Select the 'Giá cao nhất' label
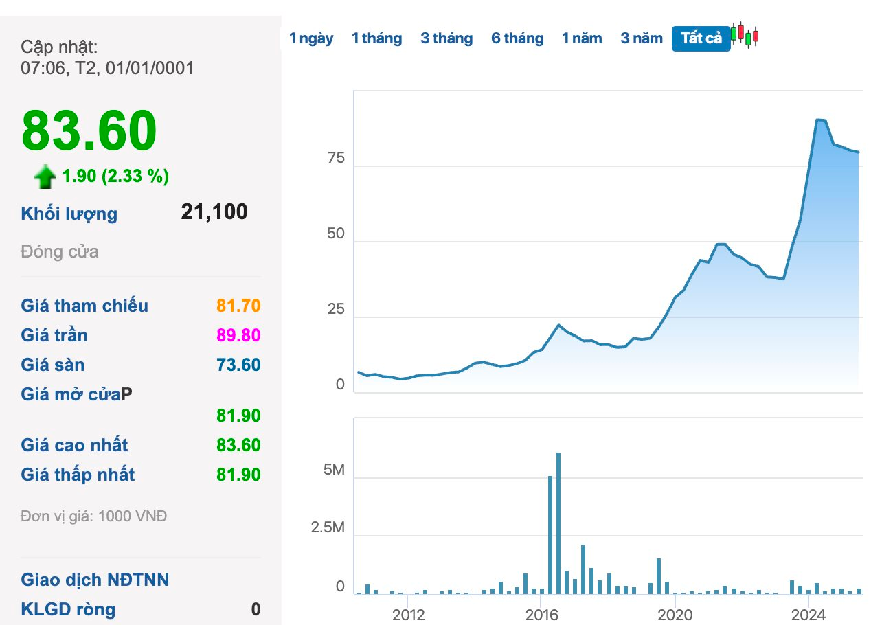This screenshot has width=882, height=625. point(74,445)
